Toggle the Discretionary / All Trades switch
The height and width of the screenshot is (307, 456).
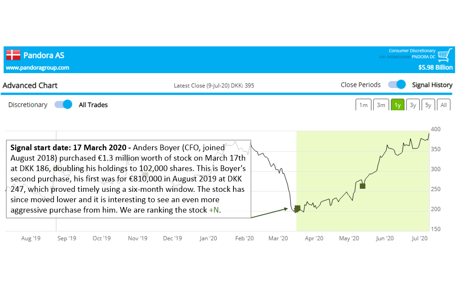[63, 104]
